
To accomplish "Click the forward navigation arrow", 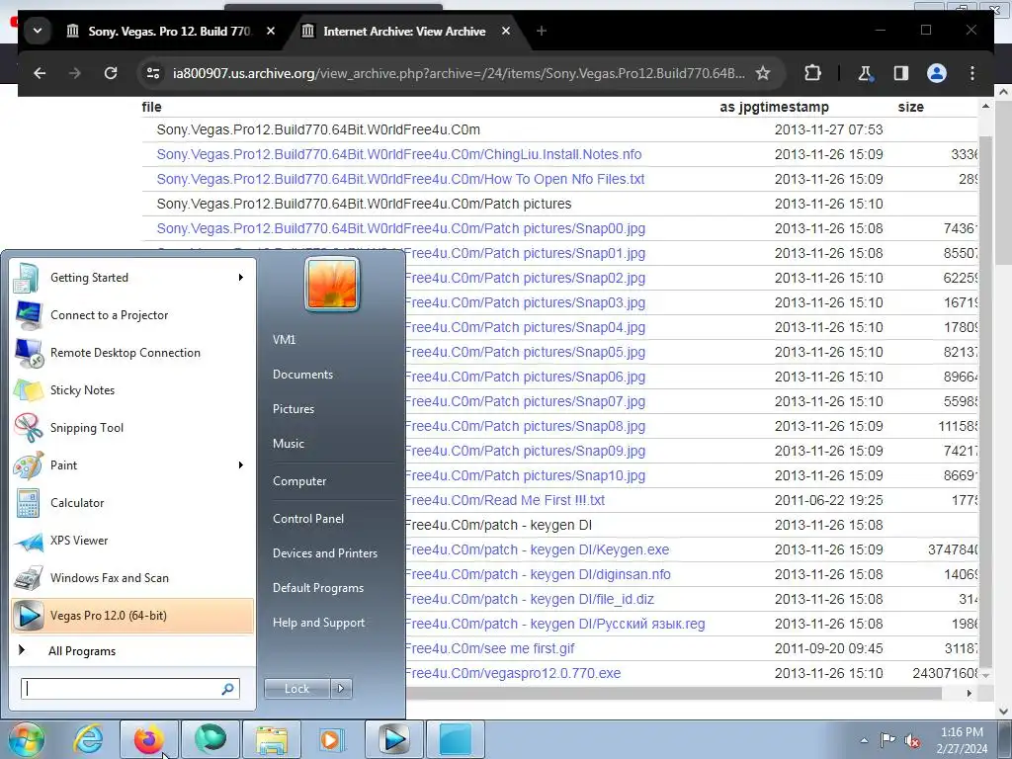I will pyautogui.click(x=75, y=73).
